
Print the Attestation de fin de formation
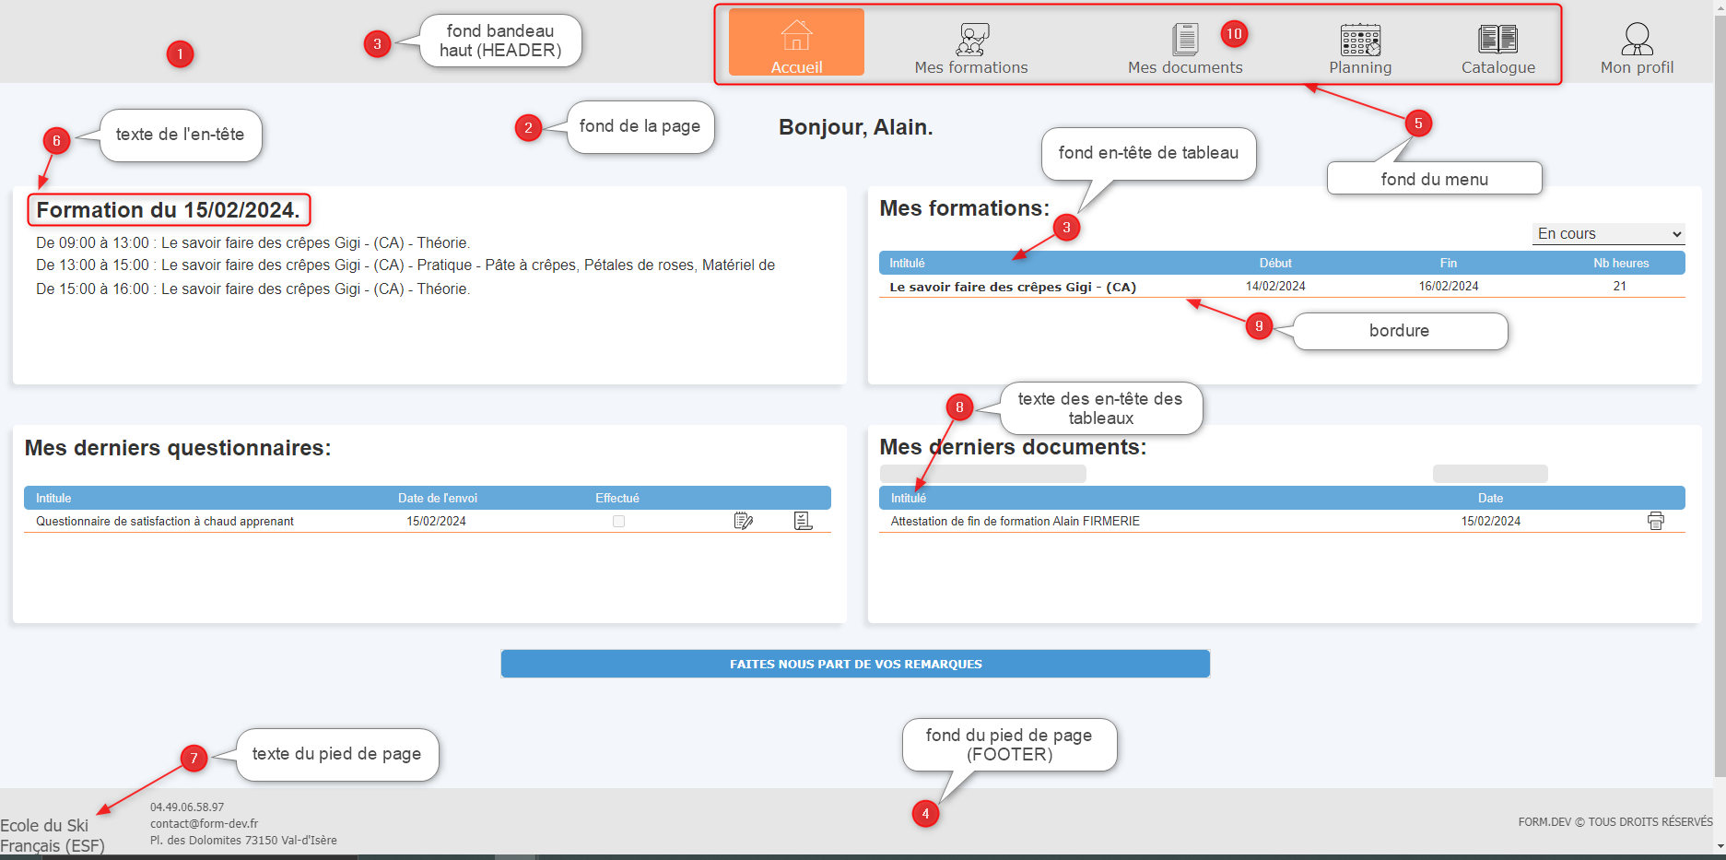(1655, 521)
